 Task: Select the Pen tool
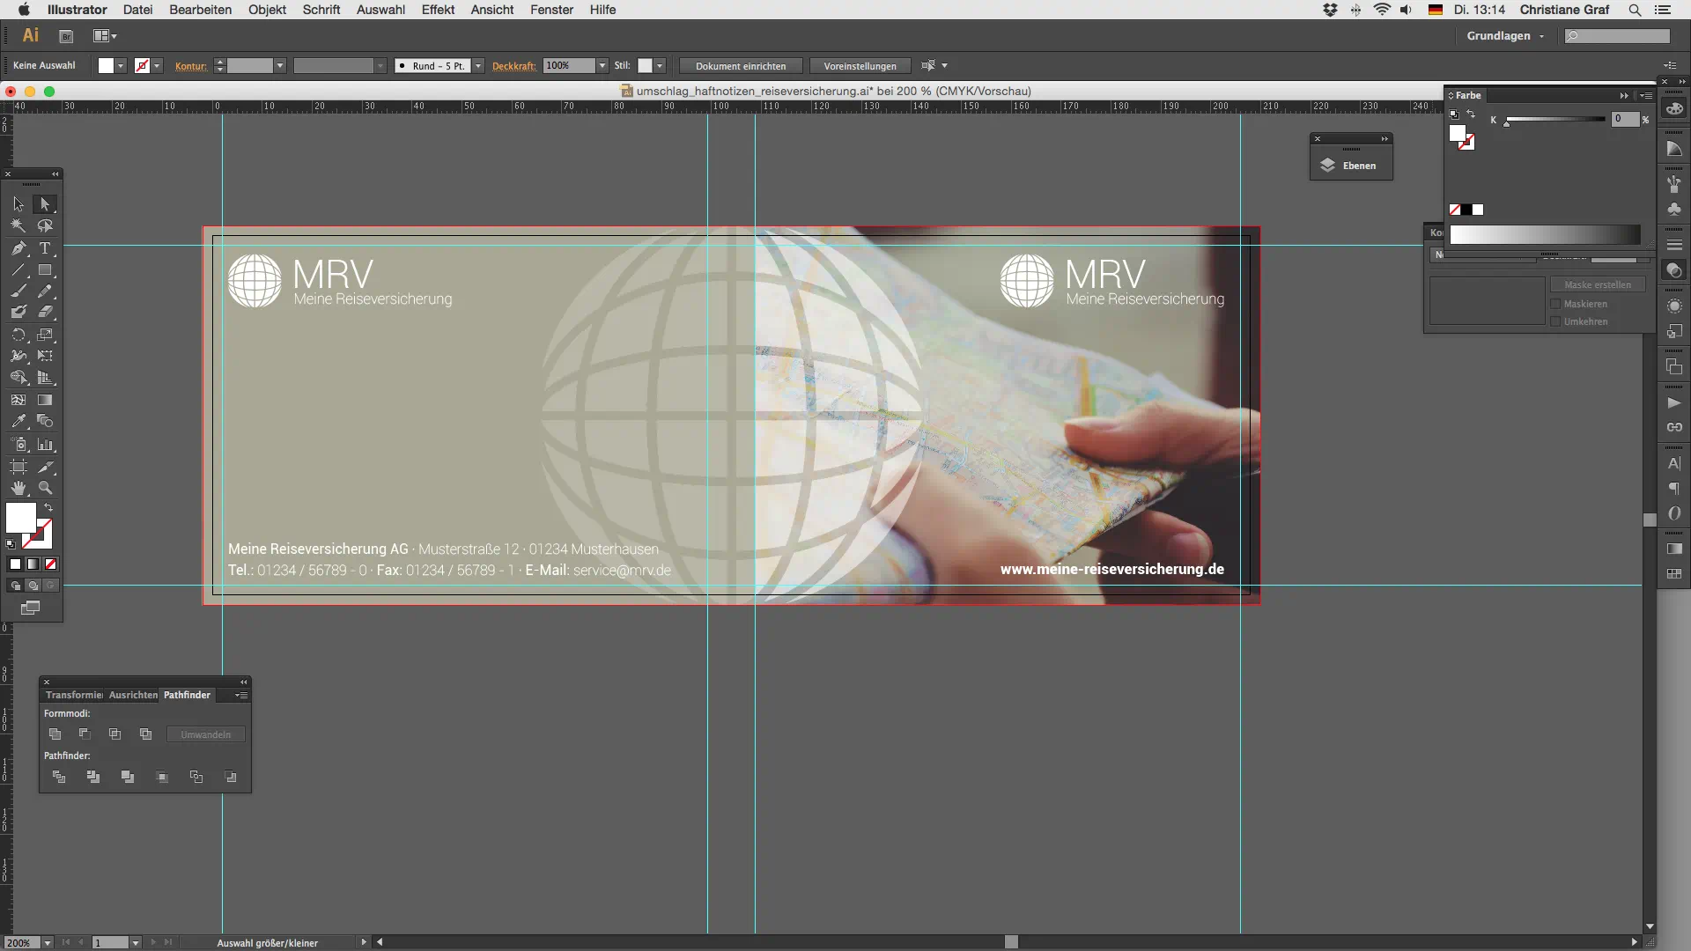[x=18, y=248]
